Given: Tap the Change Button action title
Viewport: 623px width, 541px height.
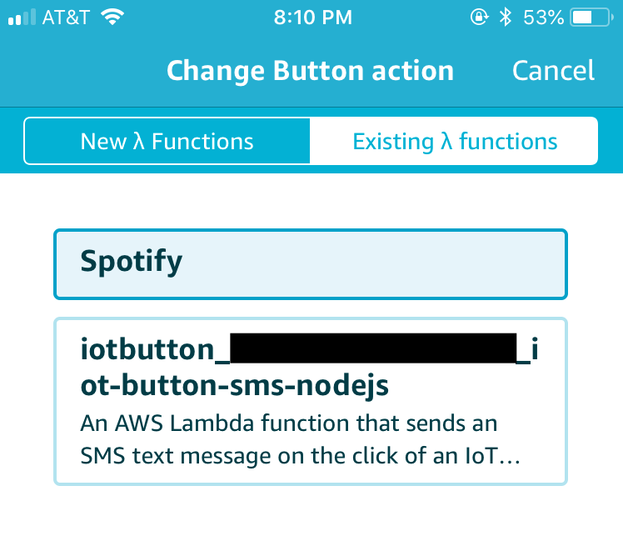Looking at the screenshot, I should click(311, 71).
